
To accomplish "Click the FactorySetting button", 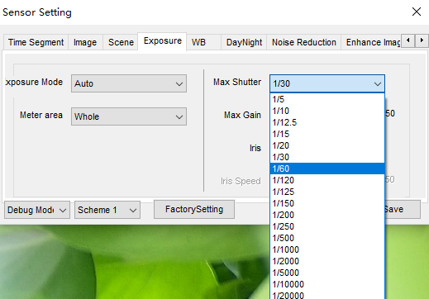I will point(194,209).
